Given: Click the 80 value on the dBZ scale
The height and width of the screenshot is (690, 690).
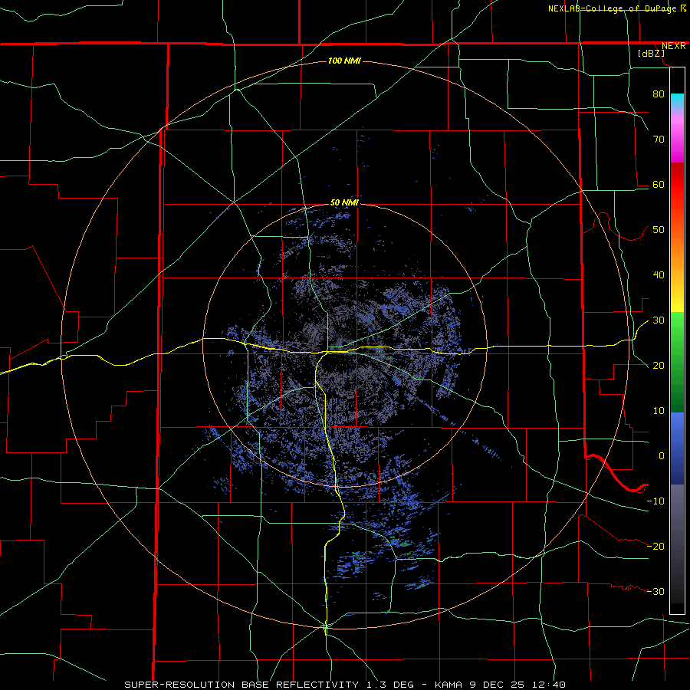Looking at the screenshot, I should click(659, 94).
